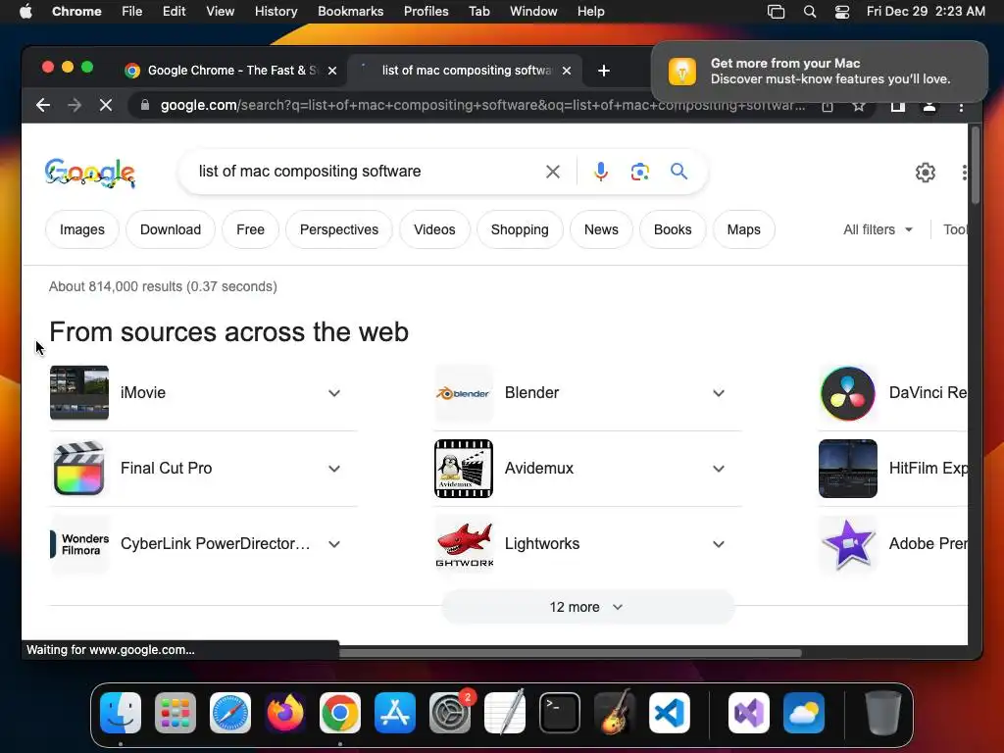Show 12 more software results
Viewport: 1004px width, 753px height.
pos(587,607)
